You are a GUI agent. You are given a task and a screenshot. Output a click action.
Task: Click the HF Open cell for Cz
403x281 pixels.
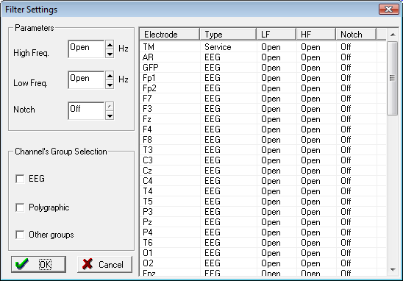pyautogui.click(x=310, y=171)
